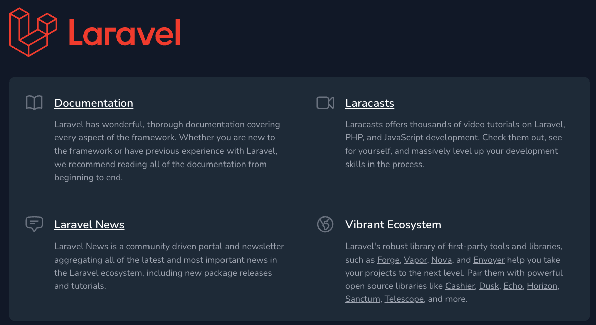596x325 pixels.
Task: Open the Forge link
Action: (x=388, y=260)
